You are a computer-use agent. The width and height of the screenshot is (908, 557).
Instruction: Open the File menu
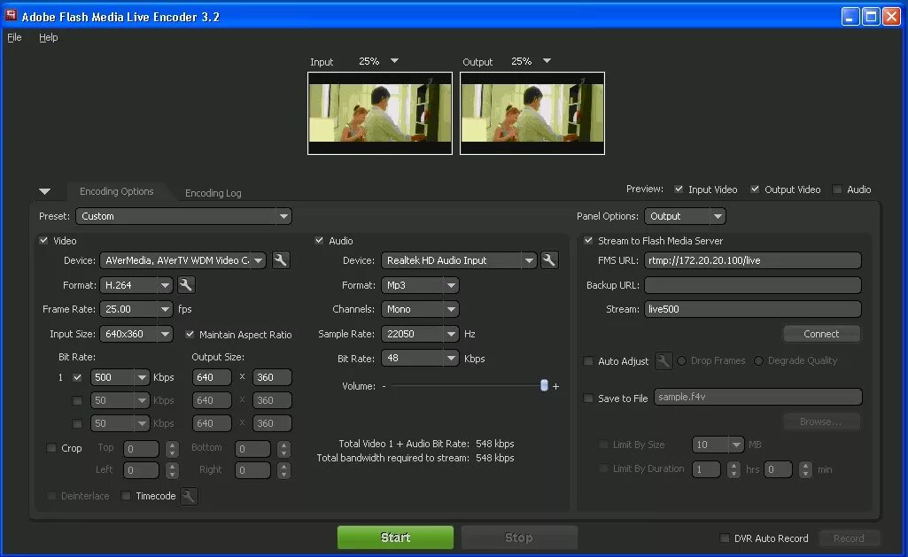click(14, 37)
